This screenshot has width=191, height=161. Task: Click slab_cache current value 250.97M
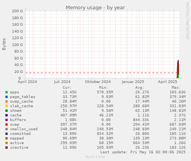coord(68,106)
